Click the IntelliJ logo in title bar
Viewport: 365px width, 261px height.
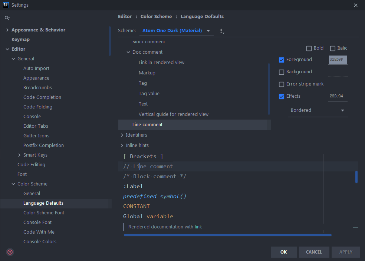pos(6,5)
